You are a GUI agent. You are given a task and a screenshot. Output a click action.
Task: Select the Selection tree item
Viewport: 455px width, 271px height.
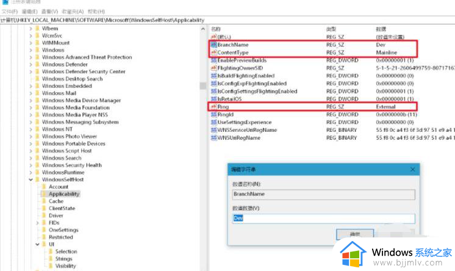(x=66, y=251)
